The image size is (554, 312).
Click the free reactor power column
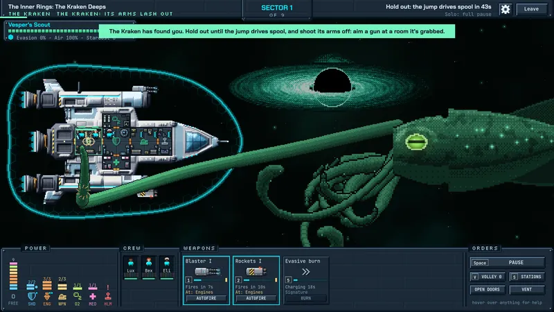click(x=13, y=276)
